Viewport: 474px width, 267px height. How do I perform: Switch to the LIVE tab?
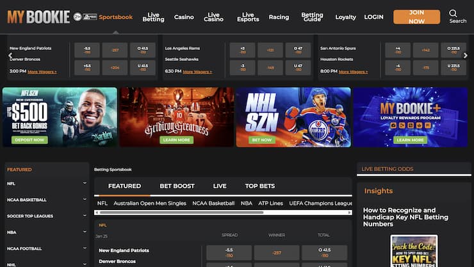(220, 186)
